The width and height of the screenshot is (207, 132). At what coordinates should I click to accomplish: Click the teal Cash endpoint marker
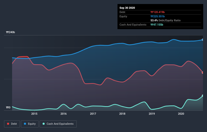coord(203,96)
